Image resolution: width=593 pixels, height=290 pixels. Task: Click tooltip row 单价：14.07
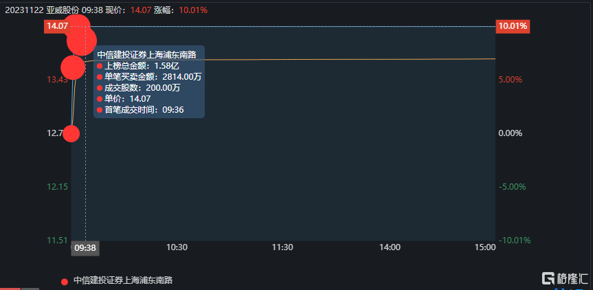[x=124, y=99]
